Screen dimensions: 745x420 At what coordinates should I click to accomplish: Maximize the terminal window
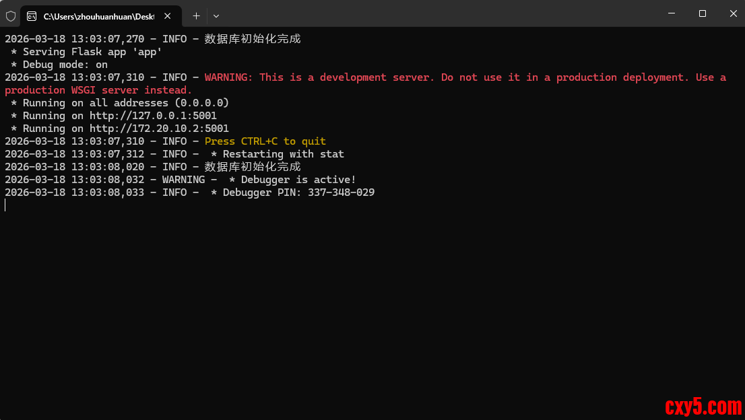[x=703, y=13]
